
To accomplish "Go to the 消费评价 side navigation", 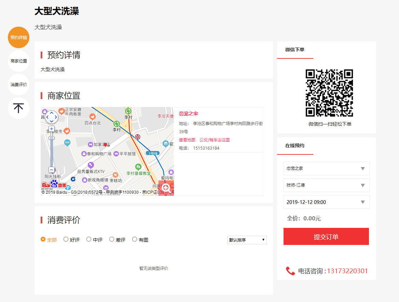I will click(x=18, y=84).
